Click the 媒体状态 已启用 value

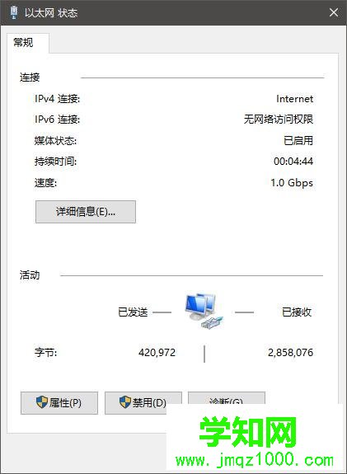[x=298, y=140]
